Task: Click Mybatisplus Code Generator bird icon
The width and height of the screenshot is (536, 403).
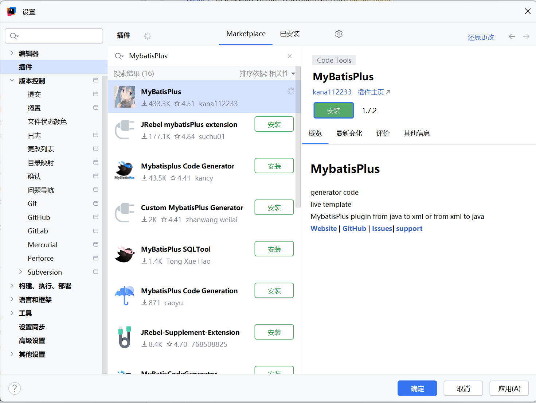Action: tap(125, 170)
